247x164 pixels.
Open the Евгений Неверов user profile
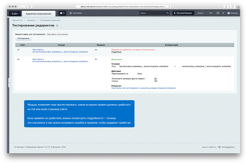(183, 13)
